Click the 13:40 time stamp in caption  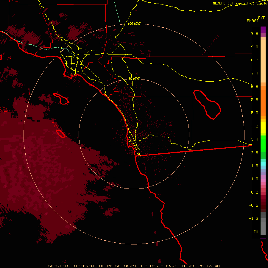(x=213, y=266)
